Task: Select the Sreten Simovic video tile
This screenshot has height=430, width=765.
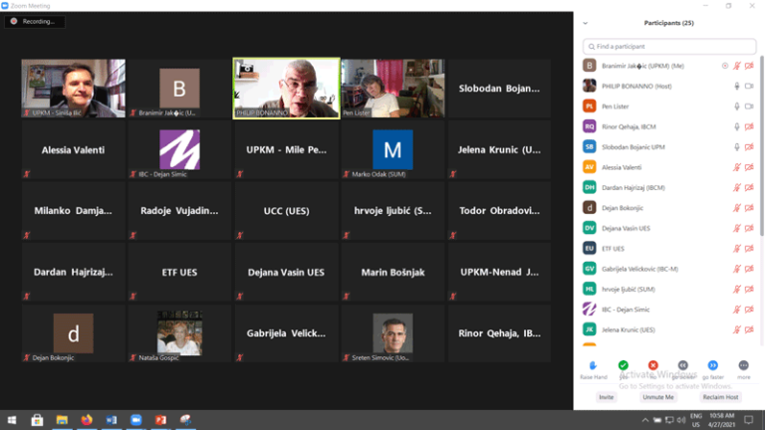Action: [x=392, y=333]
